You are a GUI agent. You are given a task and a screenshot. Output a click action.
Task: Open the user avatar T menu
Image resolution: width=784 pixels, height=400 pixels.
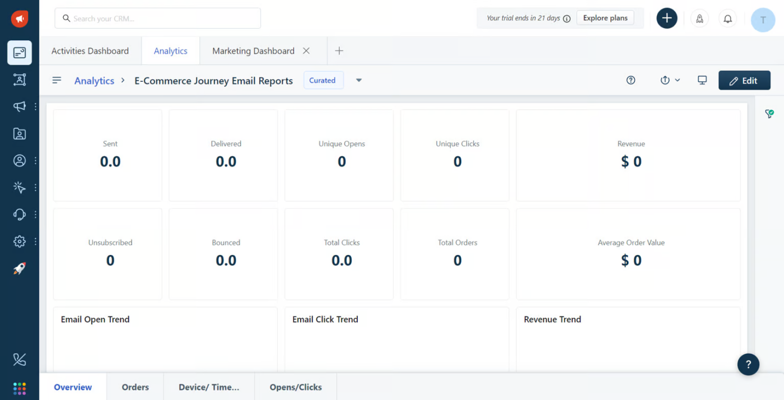pyautogui.click(x=763, y=20)
